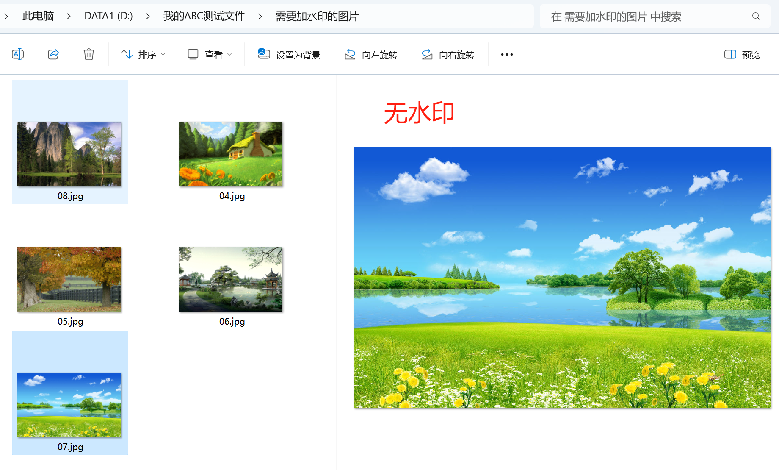Open the more options ellipsis menu
Viewport: 779px width, 470px height.
pyautogui.click(x=507, y=55)
